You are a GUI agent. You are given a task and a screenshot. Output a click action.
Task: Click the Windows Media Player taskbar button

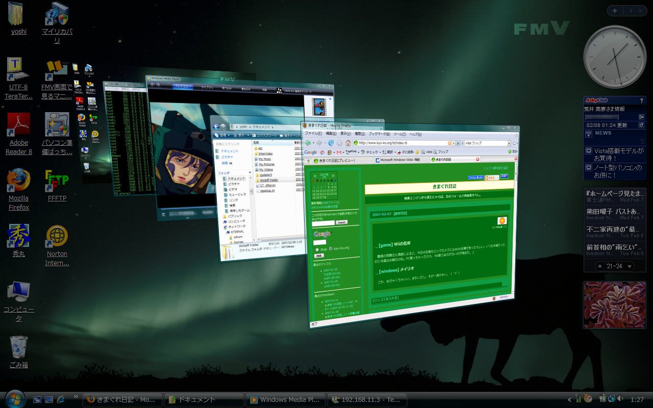click(285, 399)
